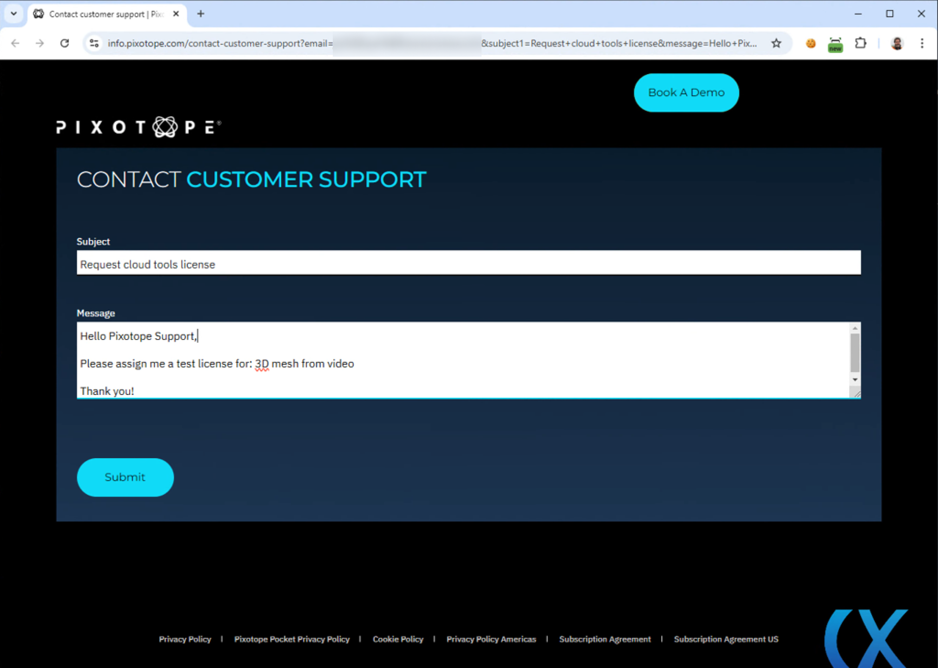This screenshot has height=668, width=938.
Task: Click the message textarea resize handle
Action: pyautogui.click(x=856, y=394)
